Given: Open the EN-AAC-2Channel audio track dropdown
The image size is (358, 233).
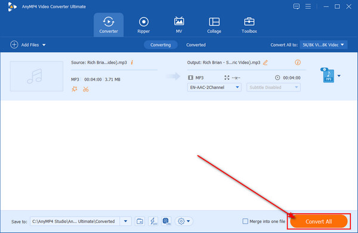Looking at the screenshot, I should point(214,87).
